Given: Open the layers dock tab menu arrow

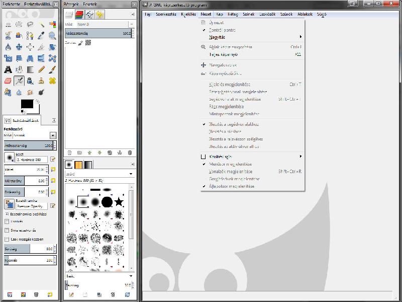Looking at the screenshot, I should click(x=133, y=15).
